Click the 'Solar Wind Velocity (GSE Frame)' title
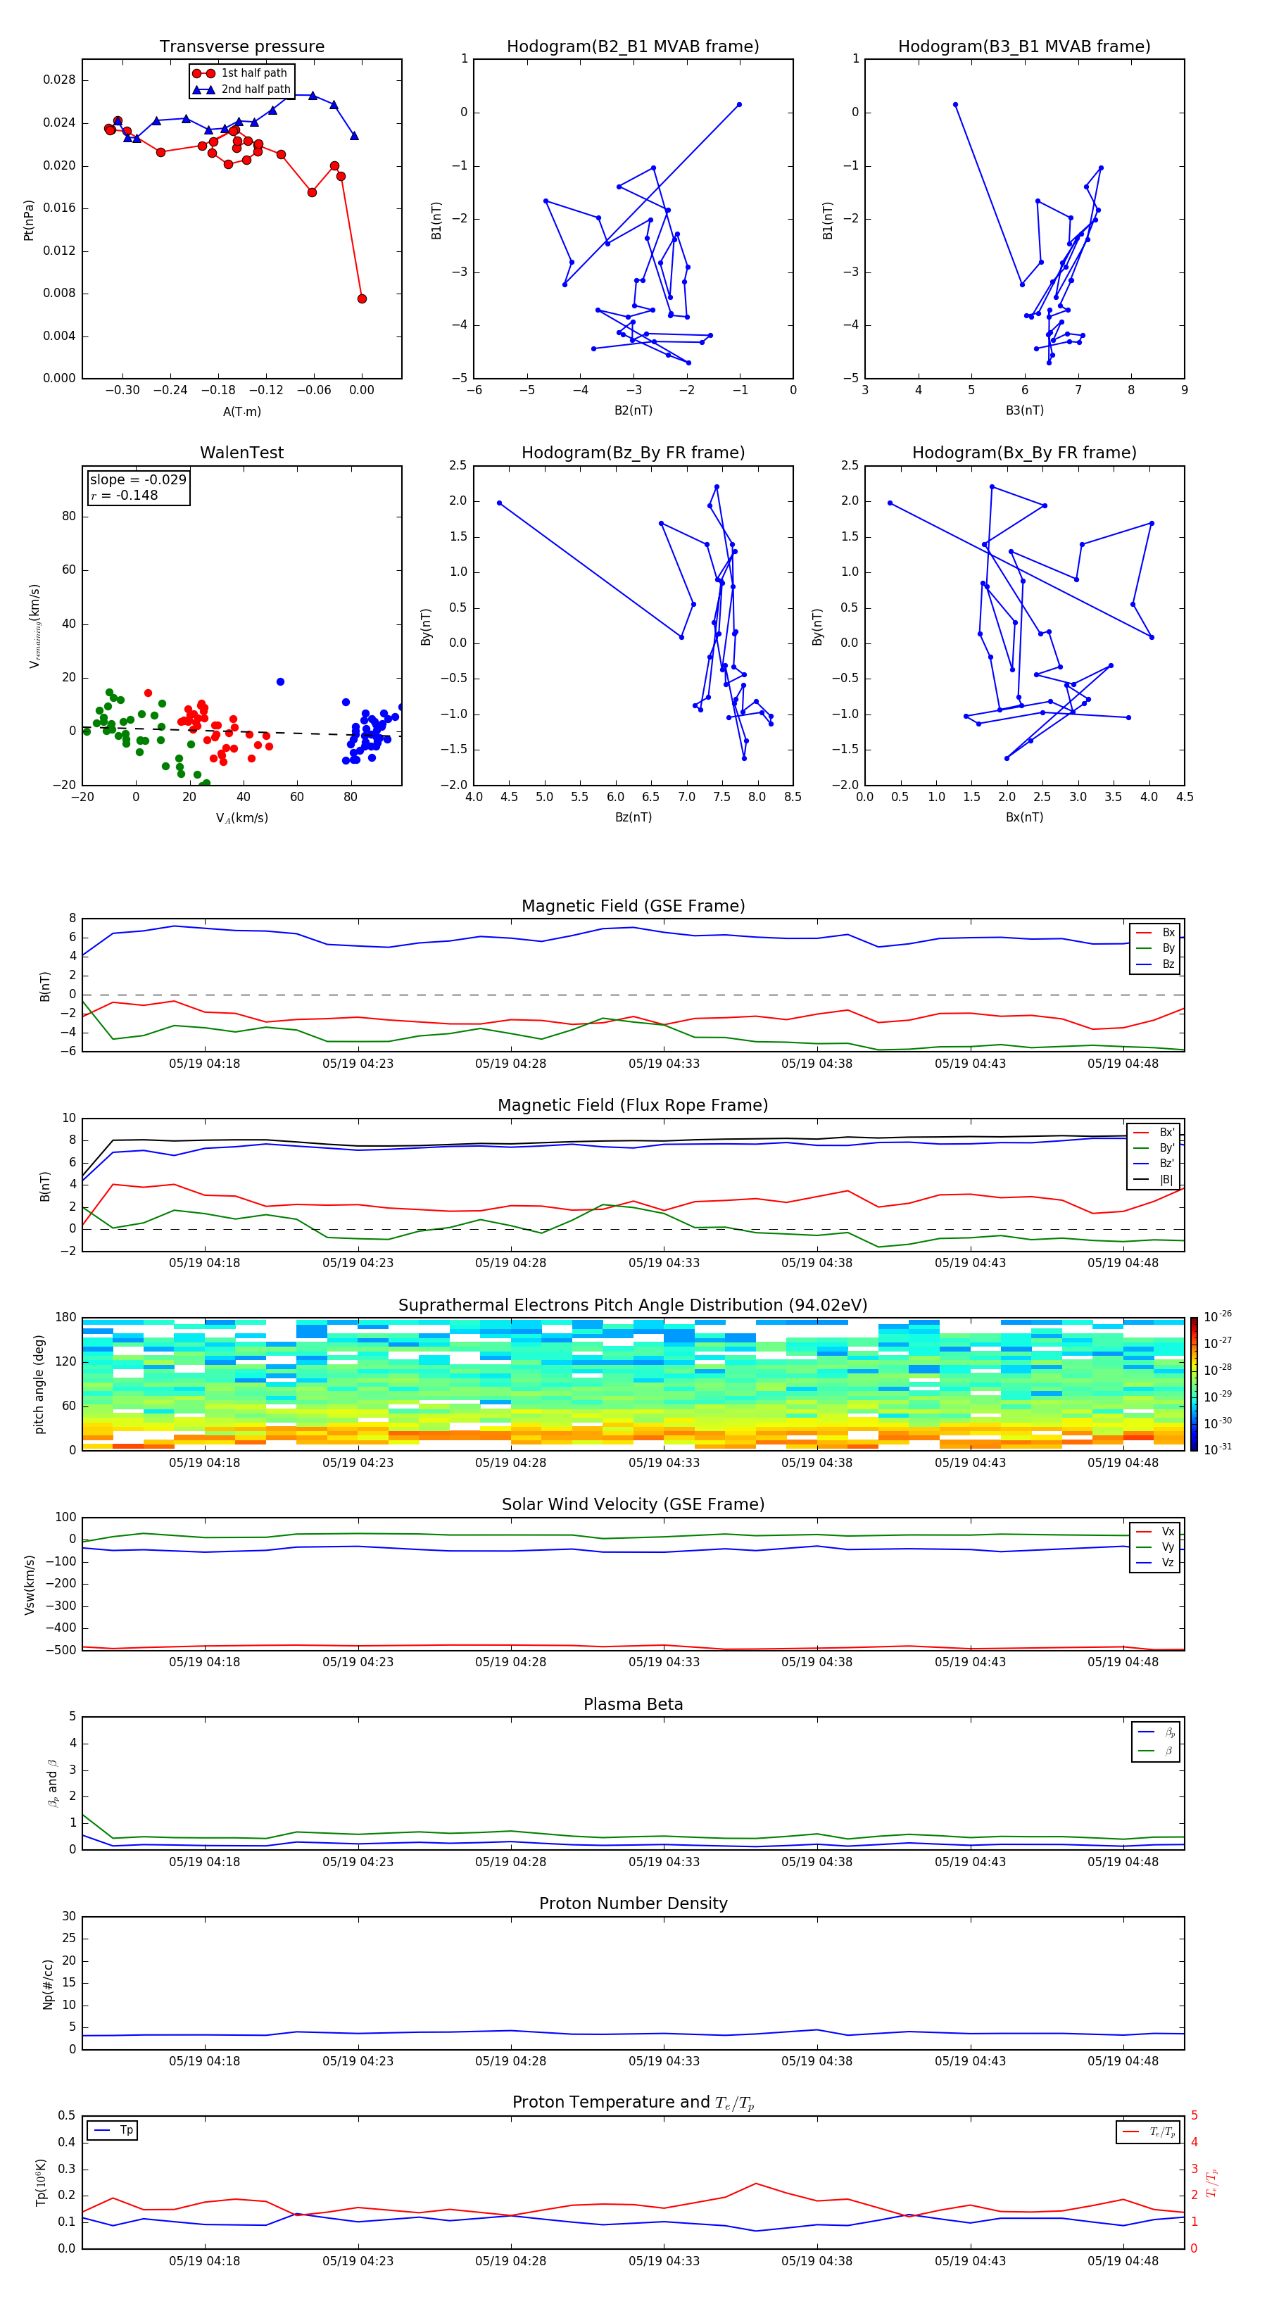Viewport: 1267px width, 2323px height. click(x=633, y=1504)
